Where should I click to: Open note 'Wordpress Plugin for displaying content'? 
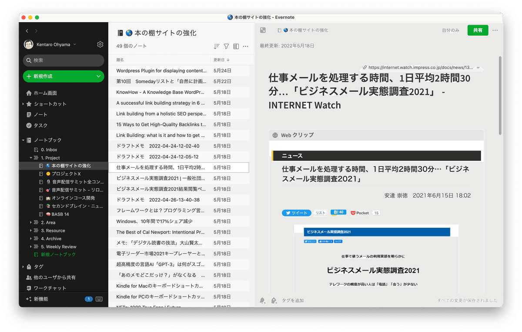(x=179, y=70)
